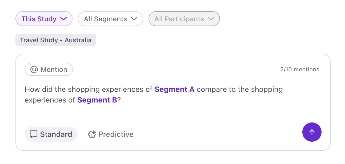The image size is (345, 164).
Task: Open the All Segments dropdown
Action: pos(110,19)
